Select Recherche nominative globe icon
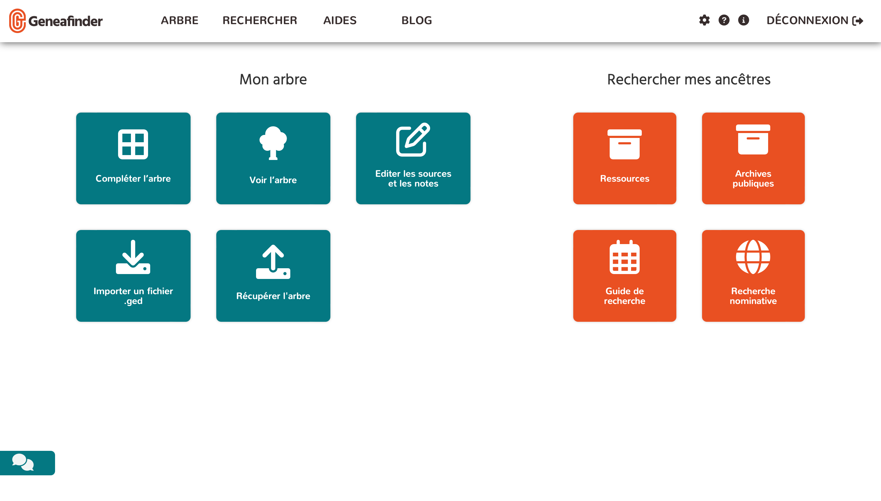The image size is (881, 501). (x=753, y=257)
